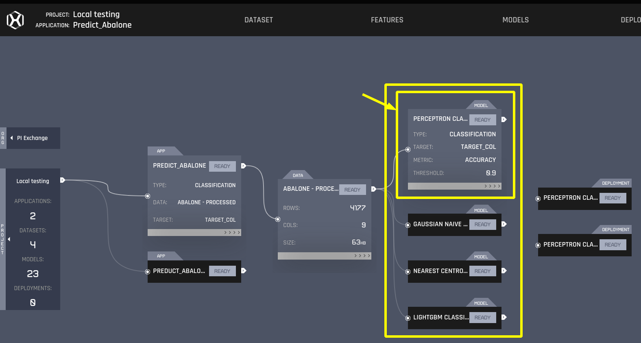Click the size value 63KB
The image size is (641, 343).
[x=359, y=242]
